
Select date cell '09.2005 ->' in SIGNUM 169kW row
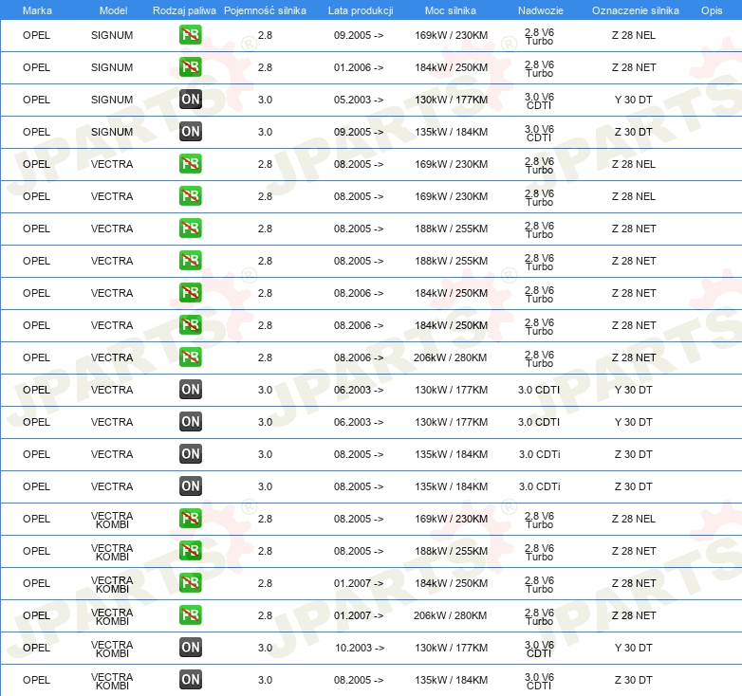pyautogui.click(x=359, y=35)
